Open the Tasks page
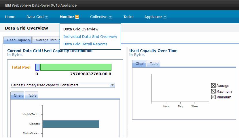 coord(128,17)
